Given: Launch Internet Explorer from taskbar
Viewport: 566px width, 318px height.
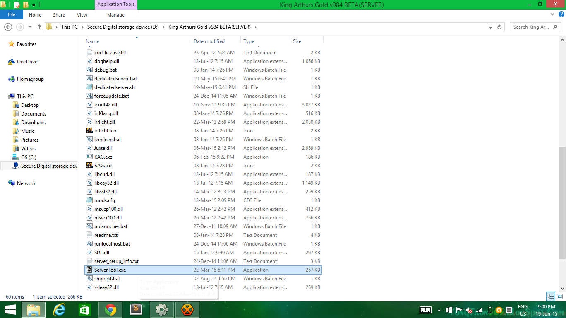Looking at the screenshot, I should click(59, 310).
